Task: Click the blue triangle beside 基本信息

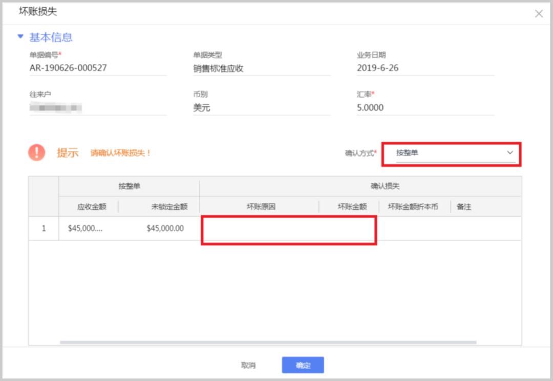Action: (x=20, y=37)
